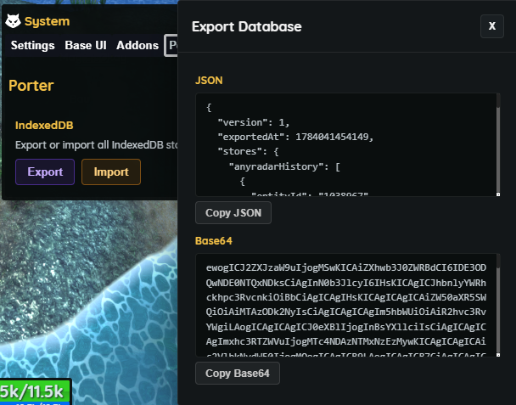The image size is (516, 405).
Task: Click the JSON section label
Action: [x=209, y=81]
